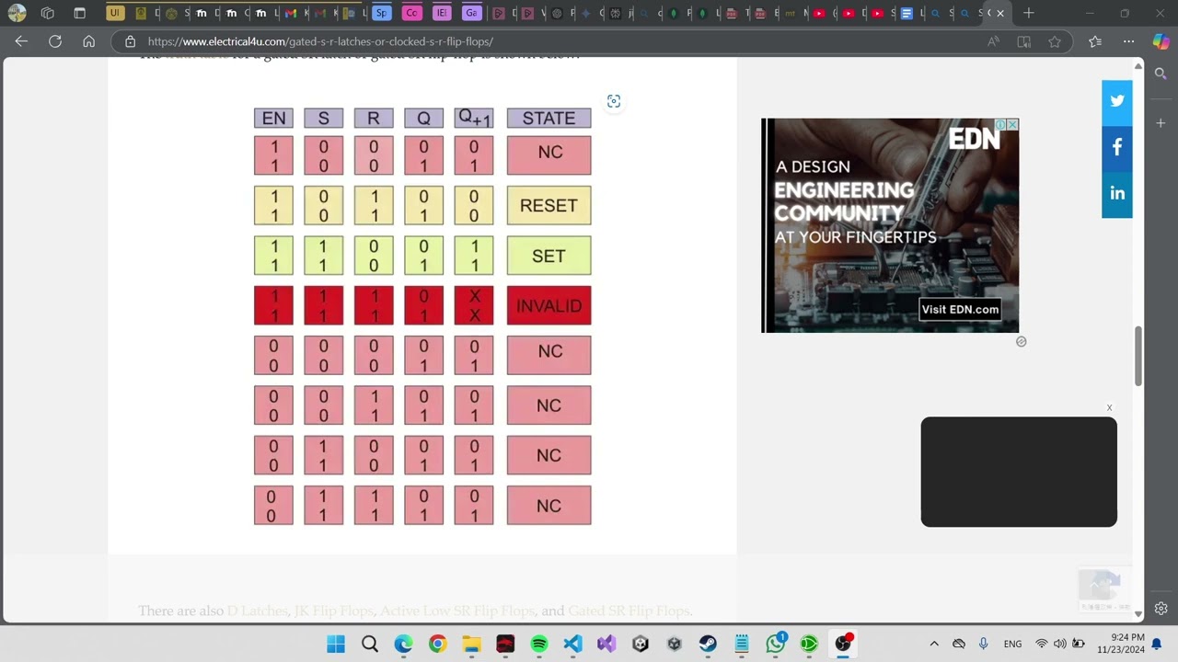Refresh the current page
1178x662 pixels.
55,41
